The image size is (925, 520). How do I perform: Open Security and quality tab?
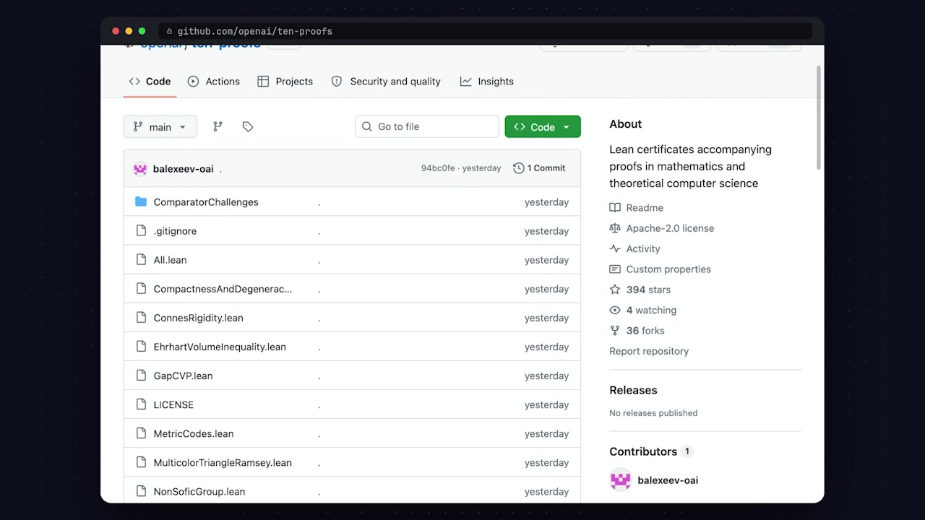pos(386,82)
